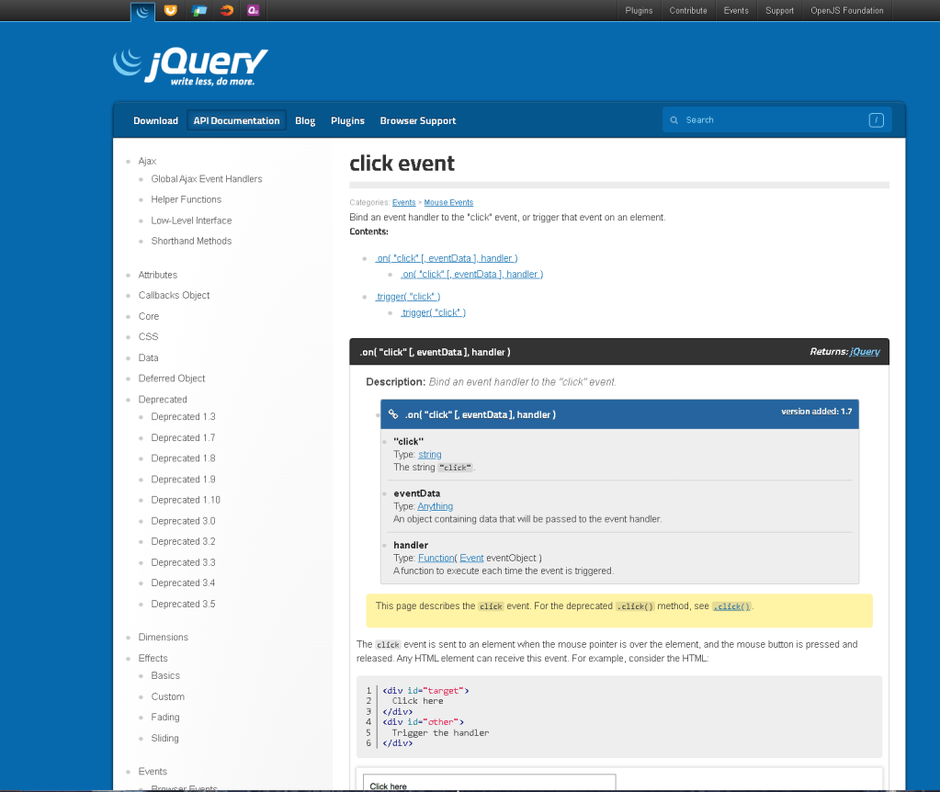Viewport: 940px width, 792px height.
Task: Open the string type link
Action: pos(430,455)
